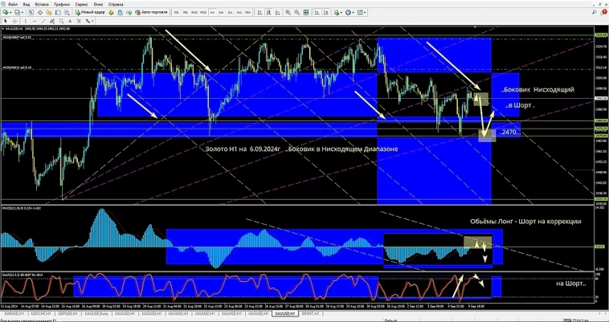This screenshot has width=609, height=322.
Task: Open the Indicators list dropdown
Action: 338,12
